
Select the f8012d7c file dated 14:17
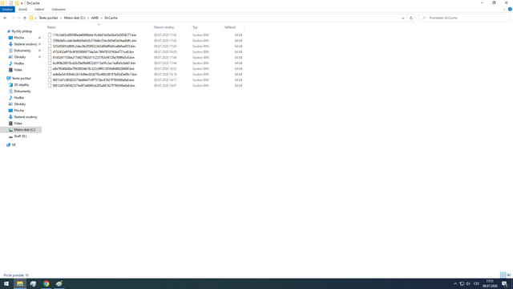tap(94, 80)
